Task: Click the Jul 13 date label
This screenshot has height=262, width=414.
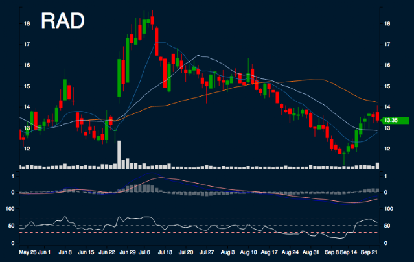Action: (165, 252)
